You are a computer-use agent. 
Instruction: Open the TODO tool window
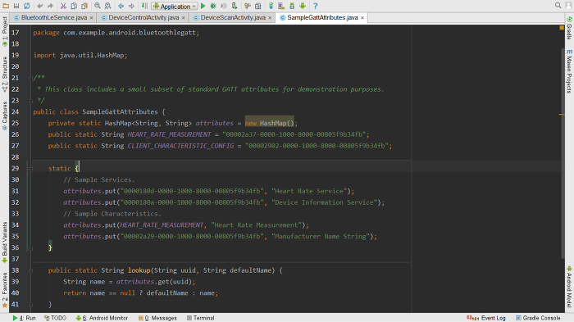[x=55, y=318]
